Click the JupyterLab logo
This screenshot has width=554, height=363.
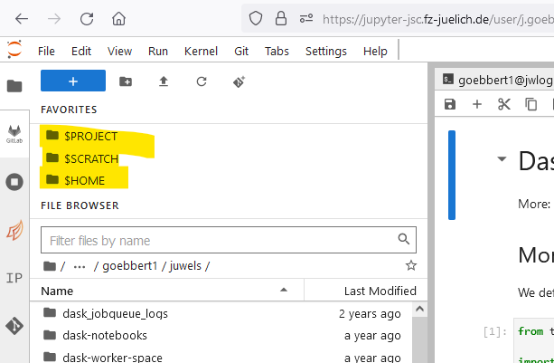[x=14, y=50]
